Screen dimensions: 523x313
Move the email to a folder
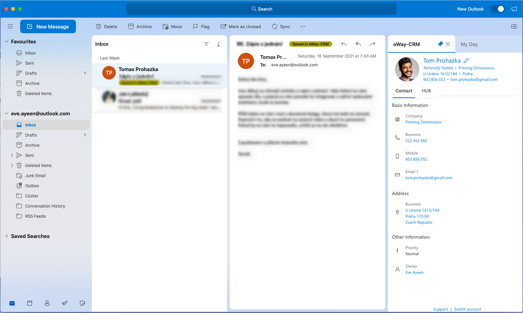pos(172,27)
